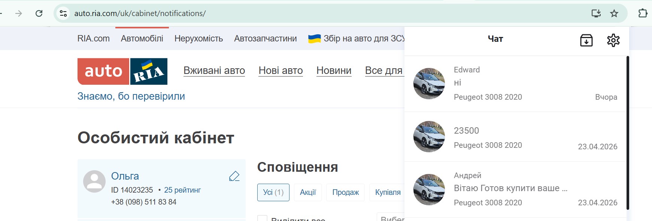This screenshot has height=221, width=652.
Task: Click the browser reload button
Action: tap(39, 13)
